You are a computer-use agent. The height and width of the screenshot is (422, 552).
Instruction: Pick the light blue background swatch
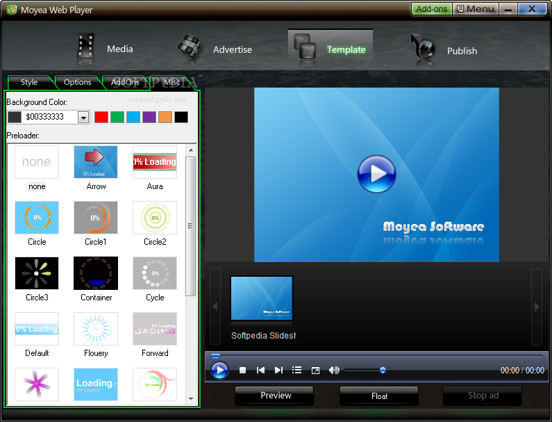(133, 117)
